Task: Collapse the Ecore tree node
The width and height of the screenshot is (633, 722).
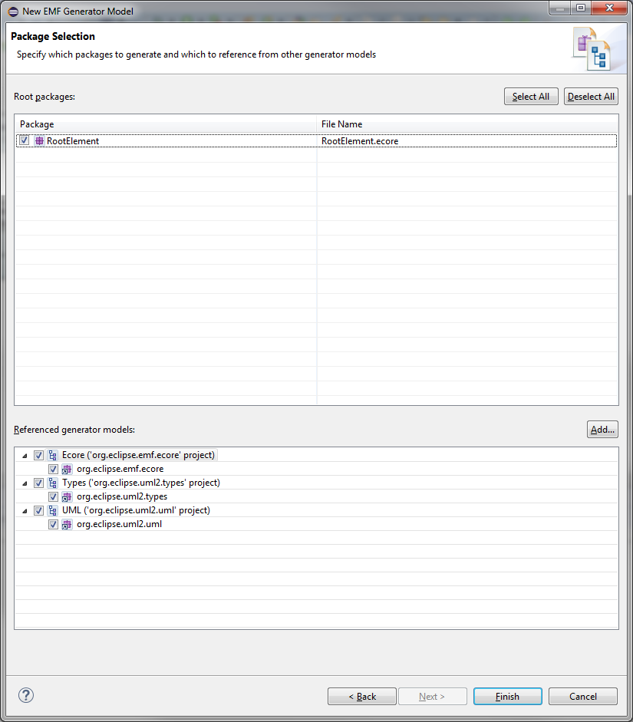Action: 25,456
